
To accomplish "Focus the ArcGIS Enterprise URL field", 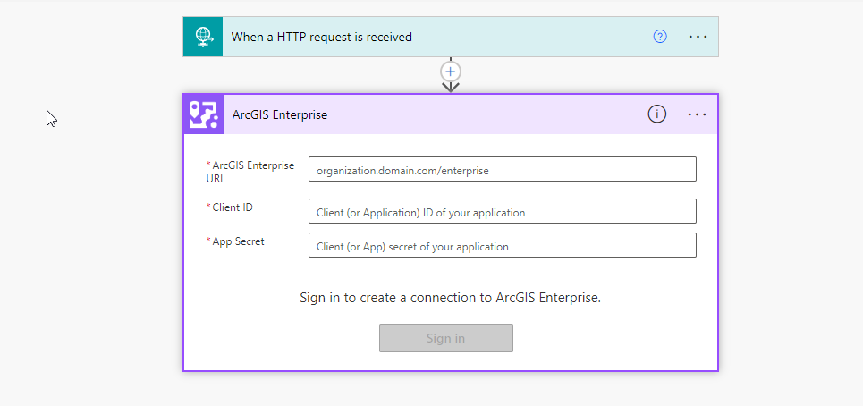I will pyautogui.click(x=502, y=169).
